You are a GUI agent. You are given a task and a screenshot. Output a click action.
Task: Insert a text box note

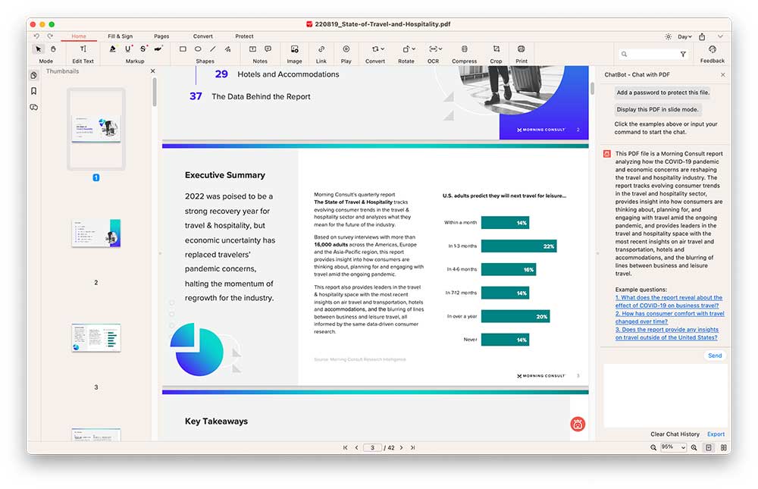pos(252,49)
